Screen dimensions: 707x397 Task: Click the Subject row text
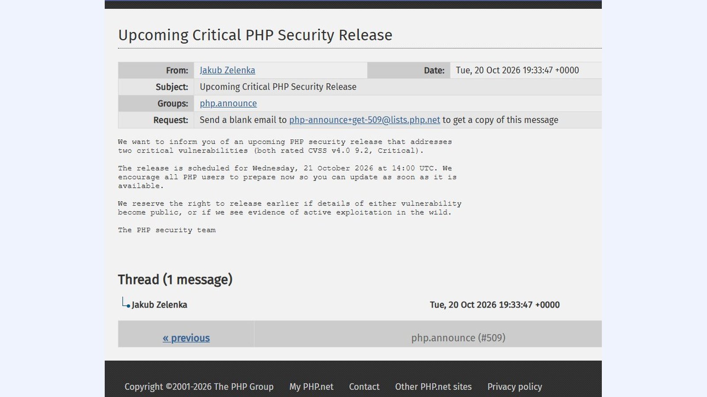coord(278,87)
